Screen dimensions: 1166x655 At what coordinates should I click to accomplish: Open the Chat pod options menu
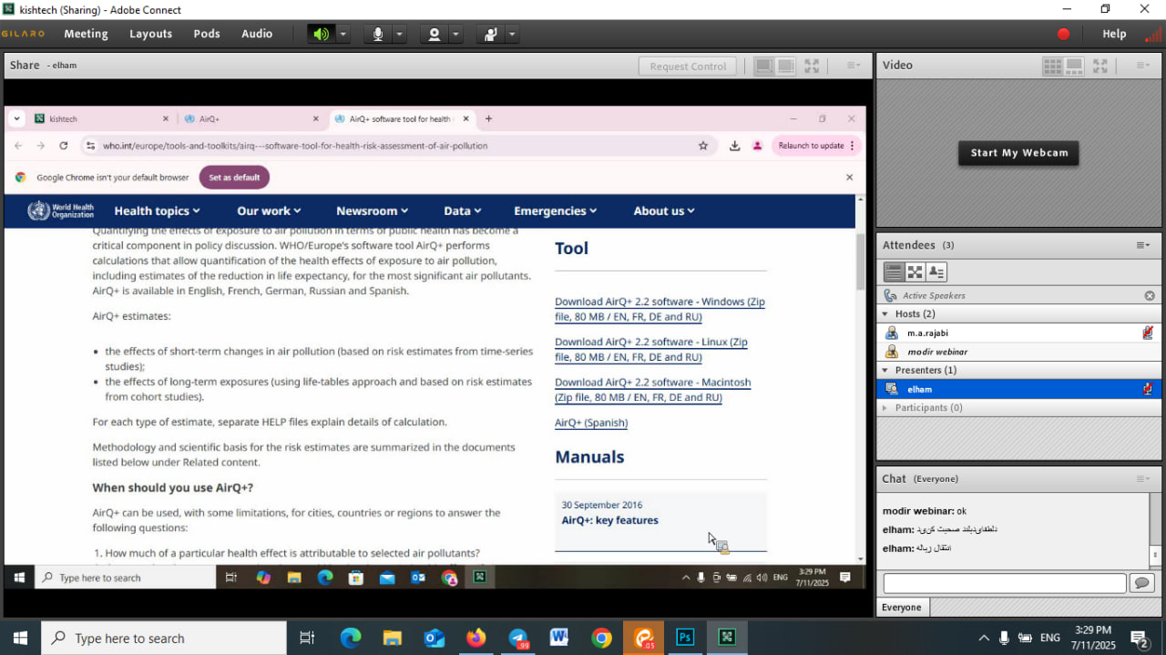point(1142,479)
